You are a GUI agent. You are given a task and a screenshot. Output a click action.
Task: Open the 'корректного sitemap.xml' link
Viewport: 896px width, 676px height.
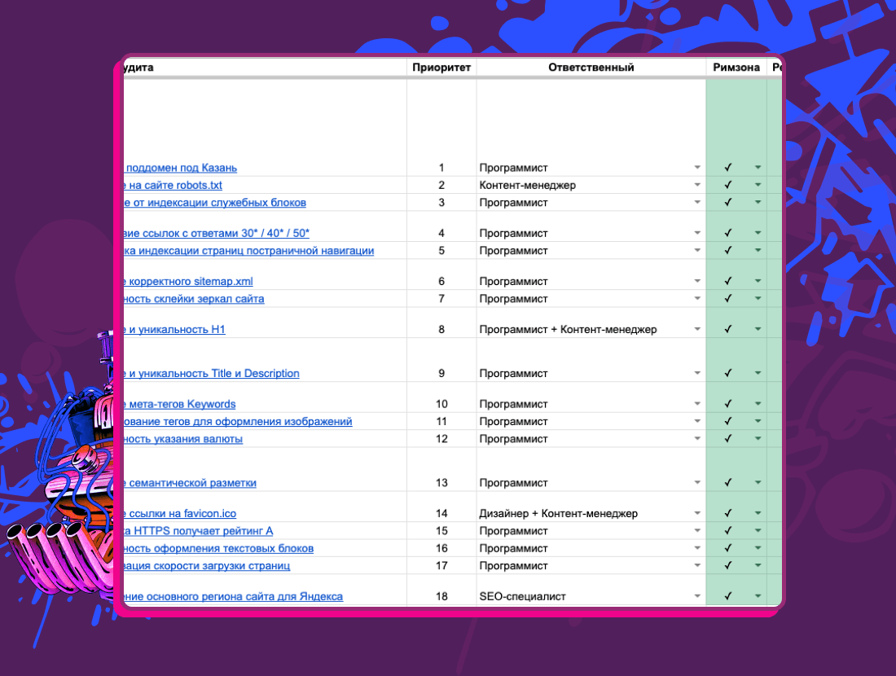click(189, 282)
